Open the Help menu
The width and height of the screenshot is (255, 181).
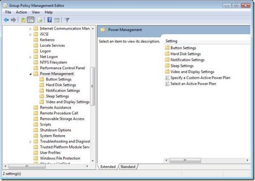(48, 12)
